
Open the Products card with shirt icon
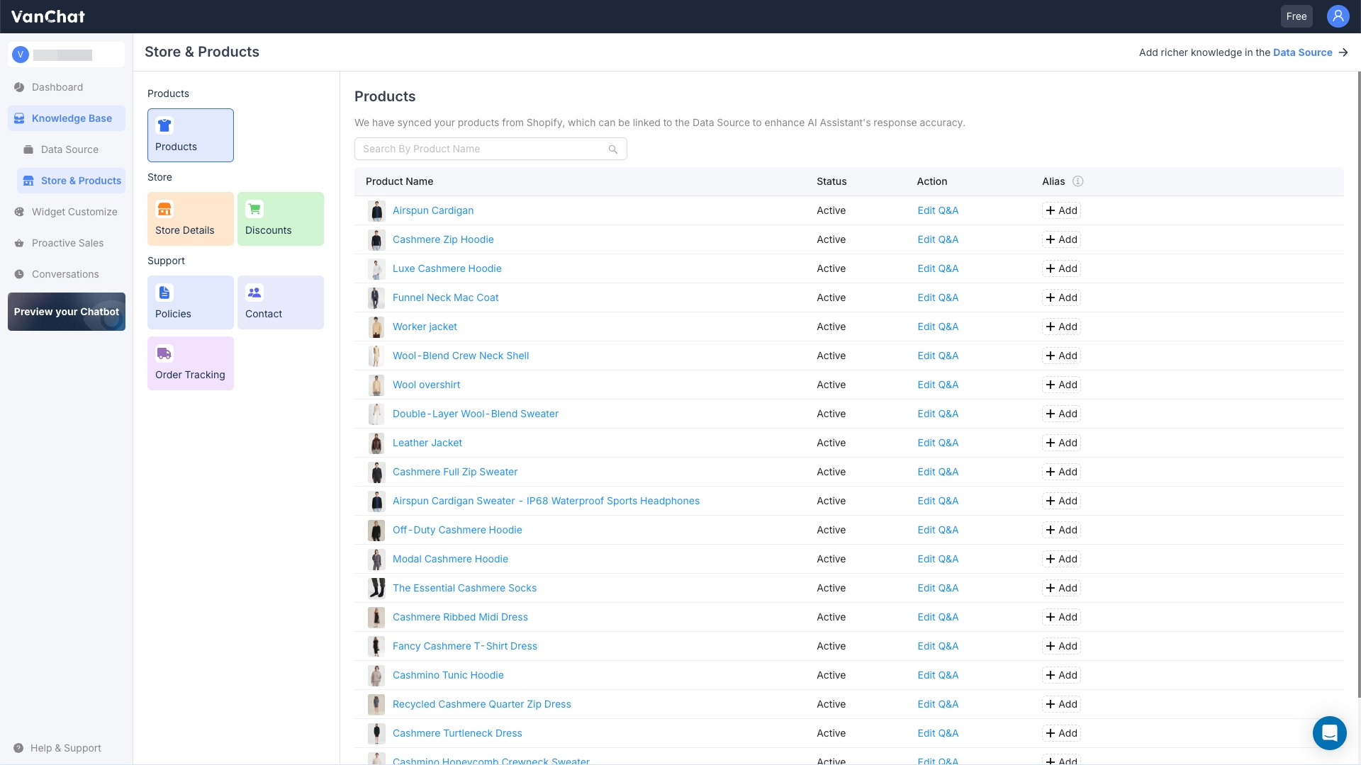[x=190, y=135]
